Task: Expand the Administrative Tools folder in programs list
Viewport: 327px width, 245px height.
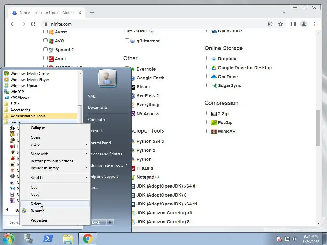Action: pos(41,116)
